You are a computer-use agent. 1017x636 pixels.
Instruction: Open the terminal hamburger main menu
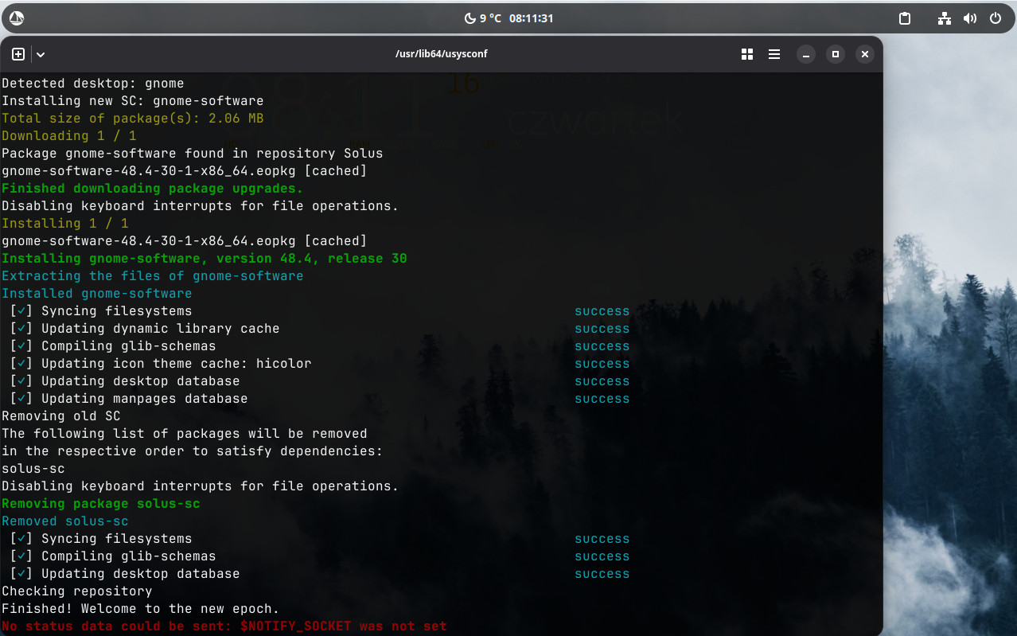click(x=774, y=54)
